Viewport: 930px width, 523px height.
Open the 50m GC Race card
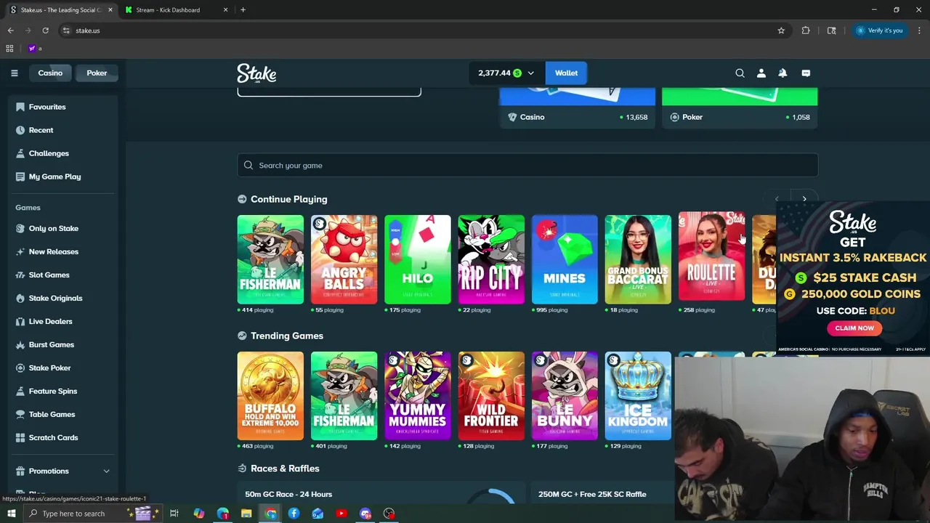381,494
